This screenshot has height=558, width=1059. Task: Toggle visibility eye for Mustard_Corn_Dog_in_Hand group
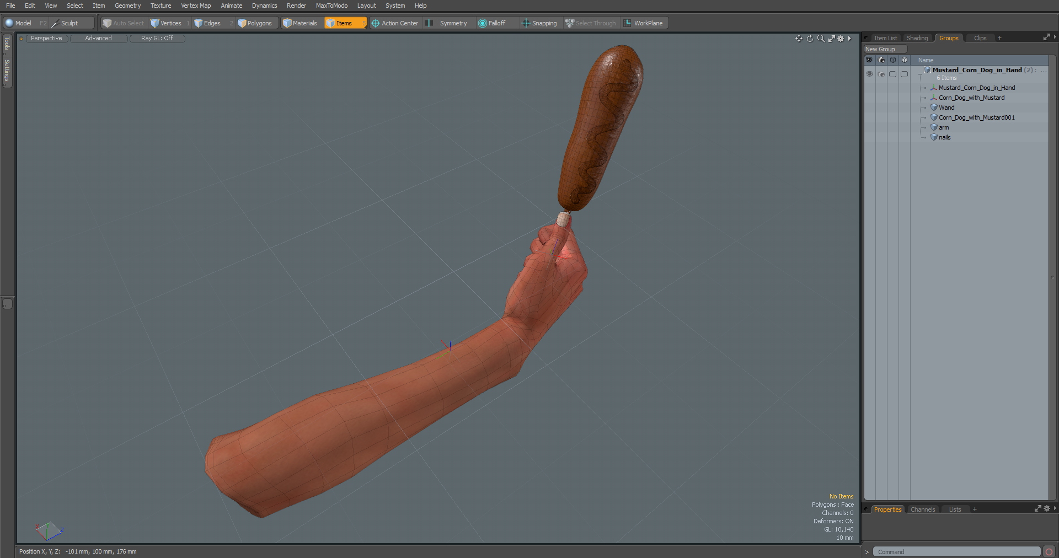tap(869, 74)
